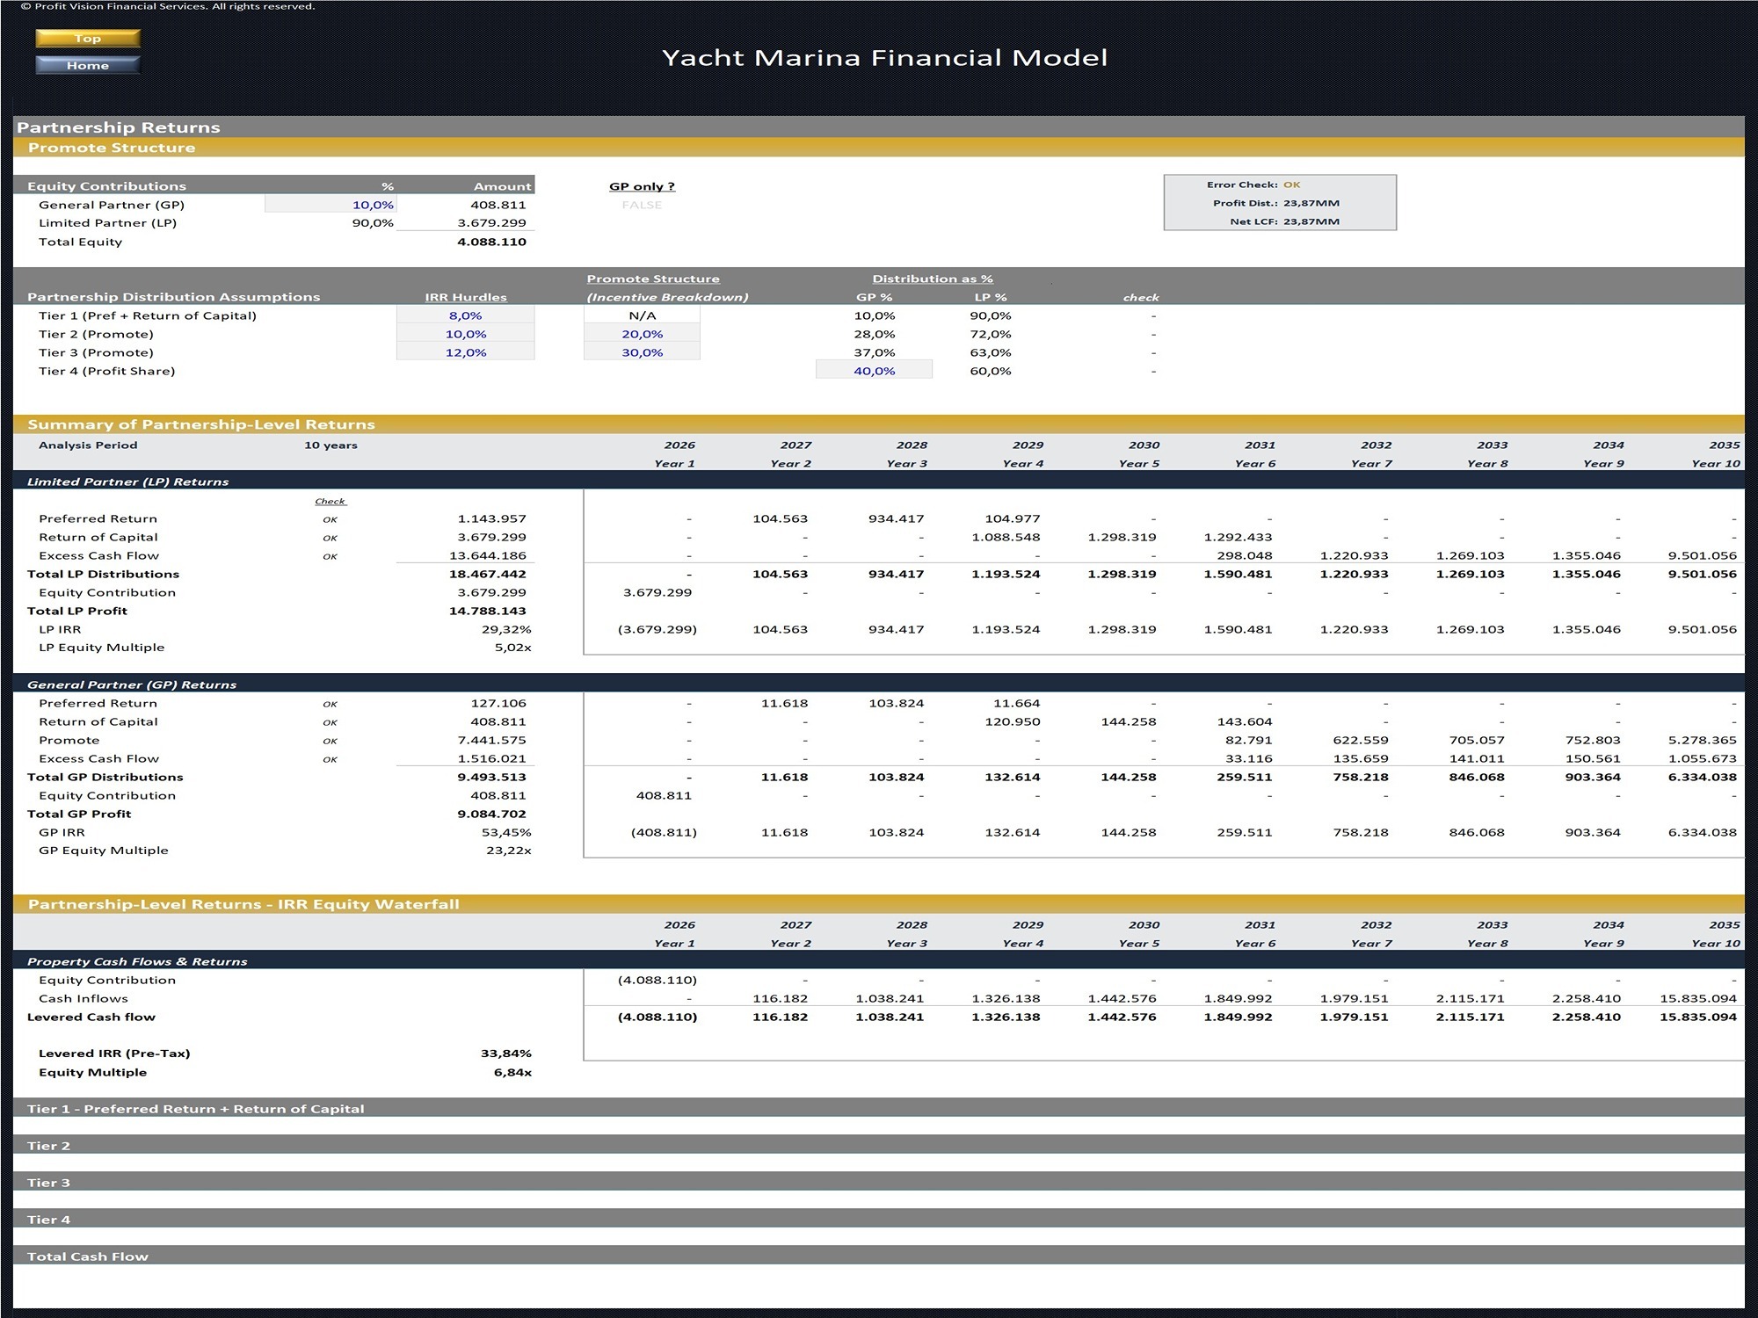Select the Tier 3 IRR hurdle 12,0% cell
Screen dimensions: 1758x1318
click(x=466, y=351)
